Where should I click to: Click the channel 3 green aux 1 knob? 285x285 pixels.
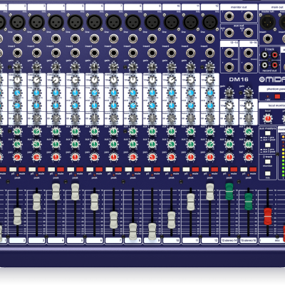[x=37, y=131]
